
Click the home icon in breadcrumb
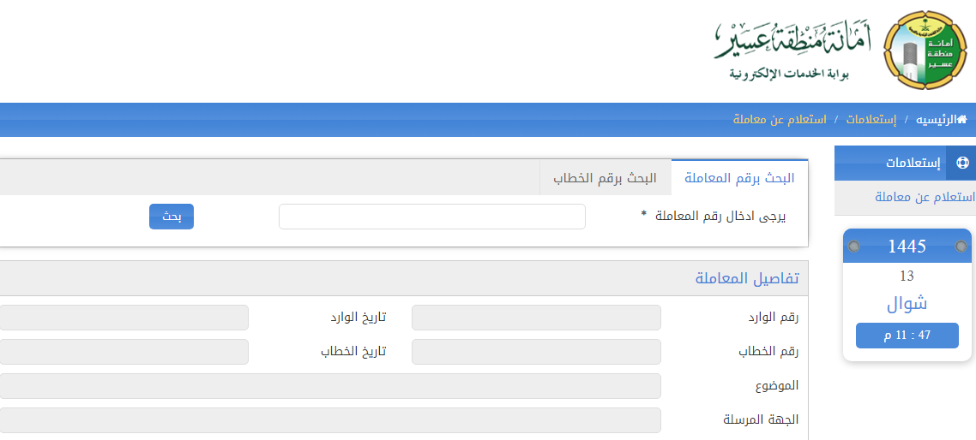[961, 120]
